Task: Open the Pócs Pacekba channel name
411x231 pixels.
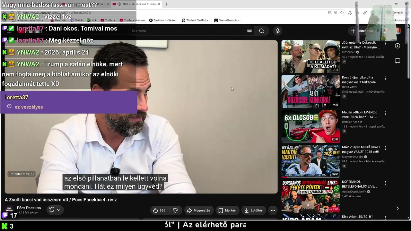Action: pos(29,208)
